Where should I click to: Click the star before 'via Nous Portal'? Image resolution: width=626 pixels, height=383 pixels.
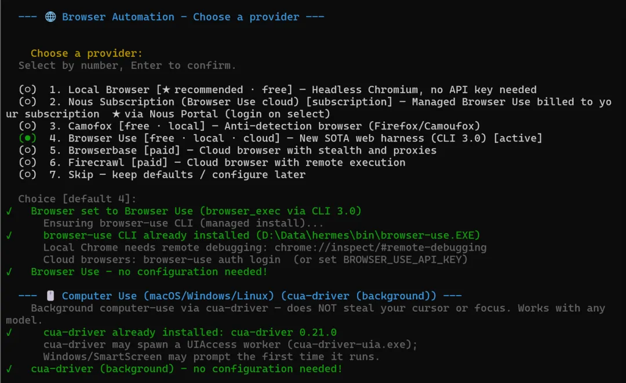click(x=116, y=114)
